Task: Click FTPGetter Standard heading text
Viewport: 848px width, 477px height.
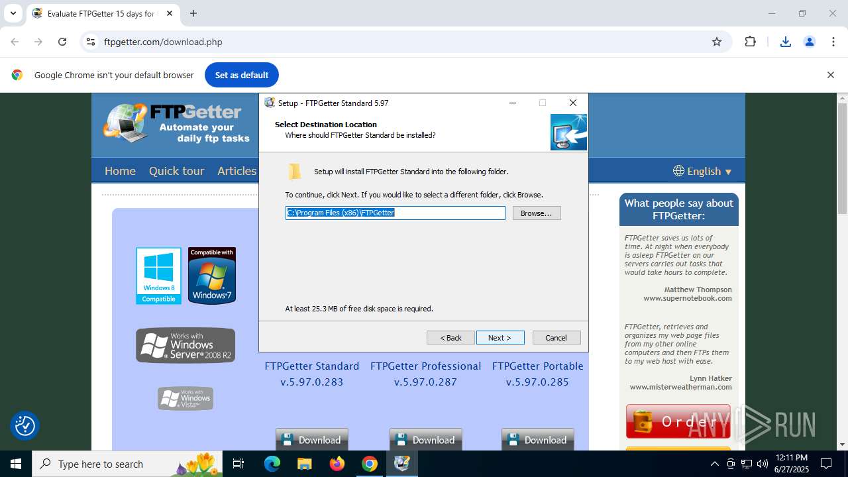Action: [312, 366]
